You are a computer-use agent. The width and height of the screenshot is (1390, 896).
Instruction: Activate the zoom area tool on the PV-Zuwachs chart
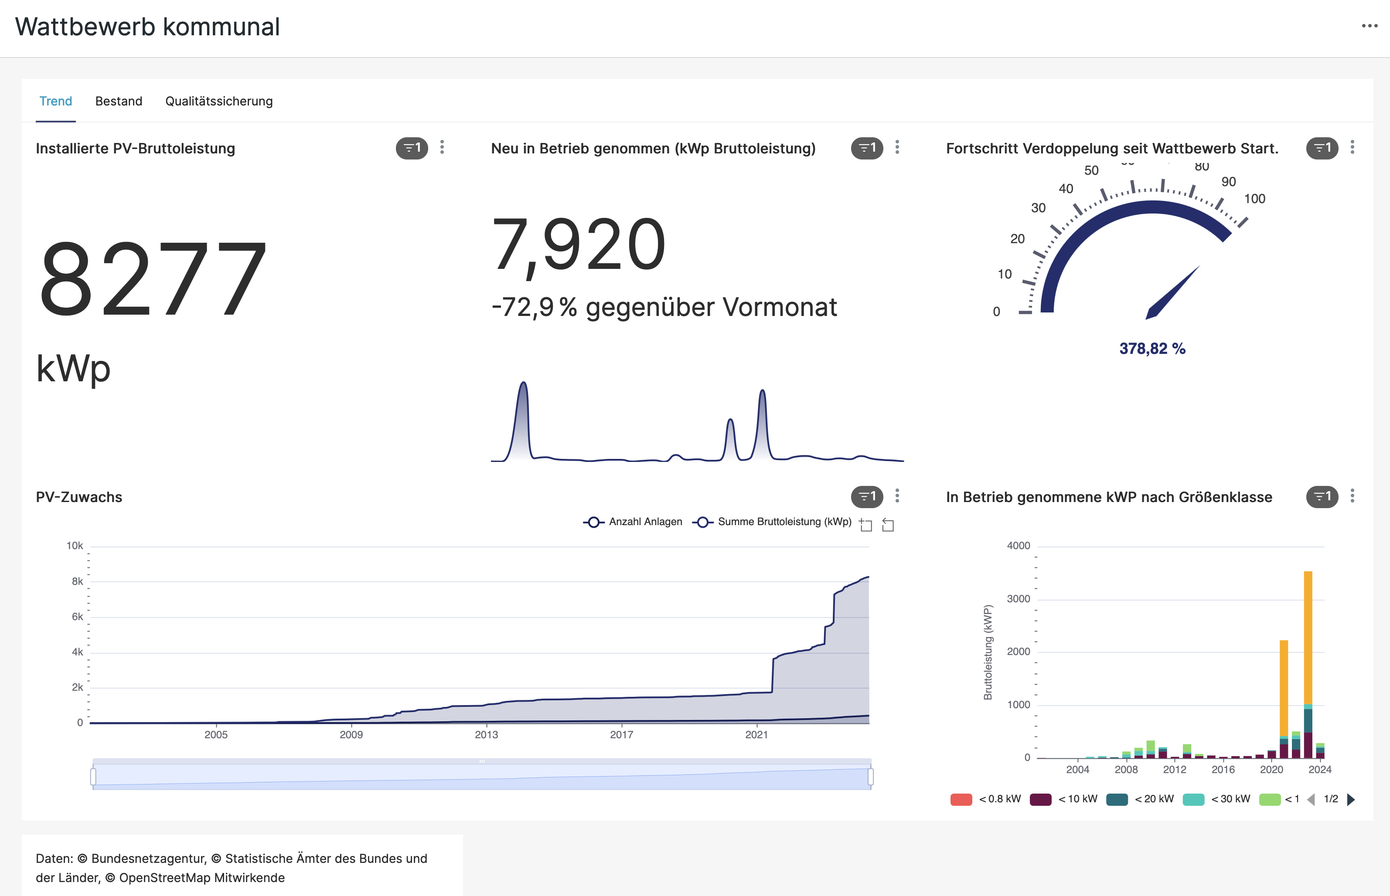click(x=865, y=525)
